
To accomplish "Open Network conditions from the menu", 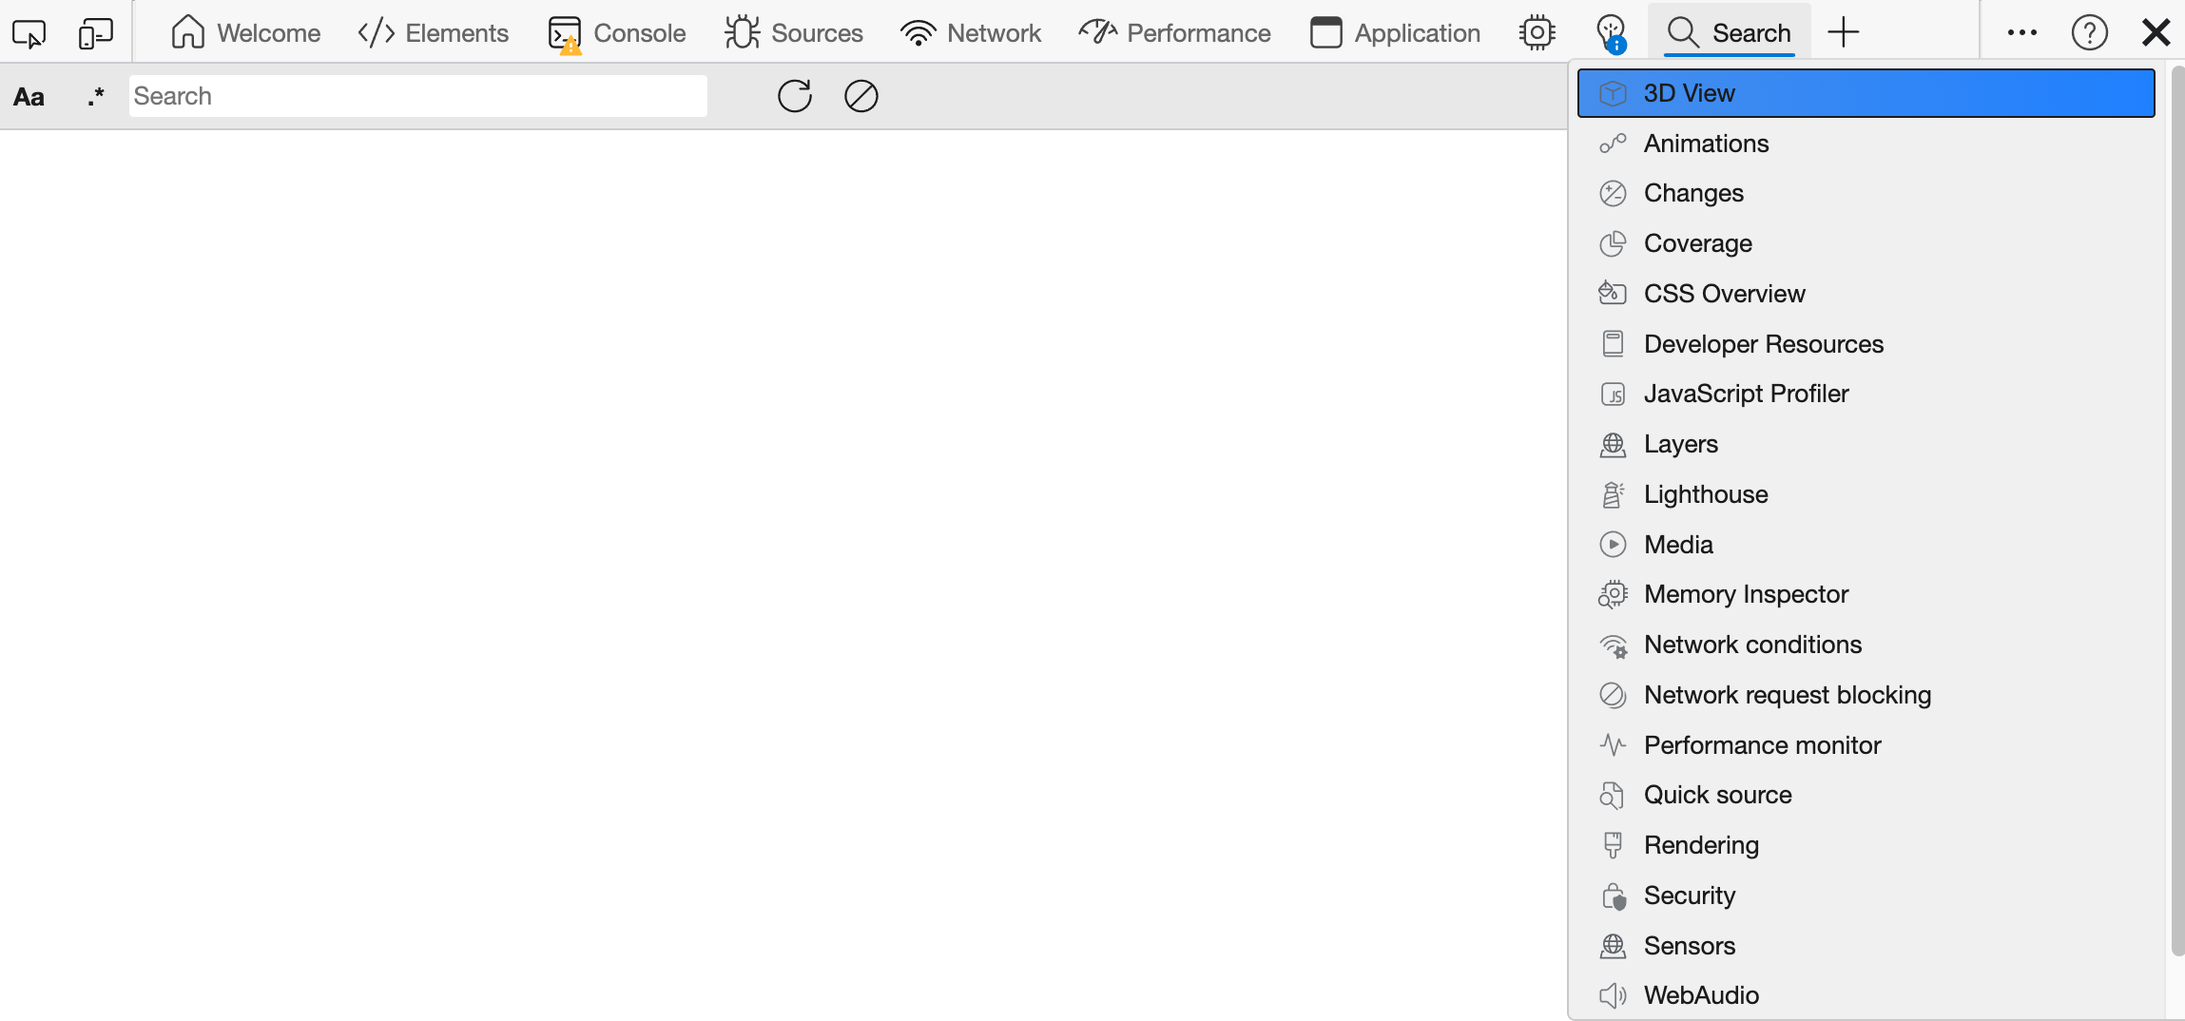I will tap(1752, 644).
